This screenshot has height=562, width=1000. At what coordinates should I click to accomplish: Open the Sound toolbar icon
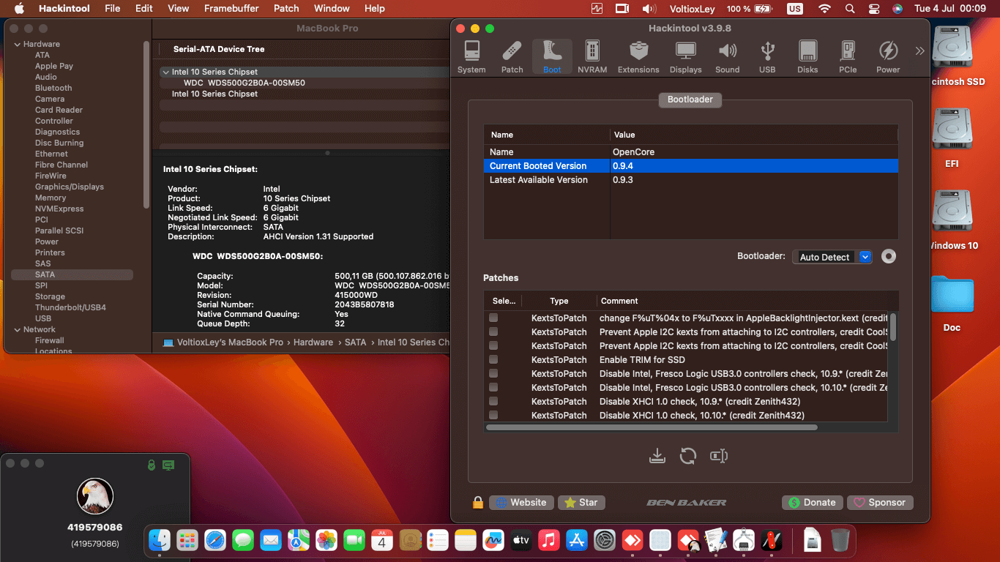pyautogui.click(x=727, y=57)
